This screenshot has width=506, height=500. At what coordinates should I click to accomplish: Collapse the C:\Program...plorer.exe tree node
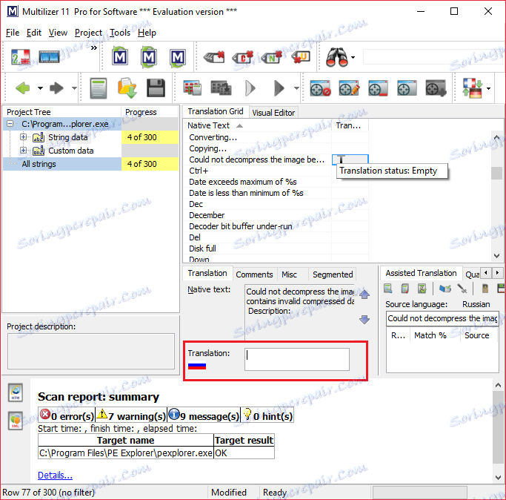click(10, 124)
